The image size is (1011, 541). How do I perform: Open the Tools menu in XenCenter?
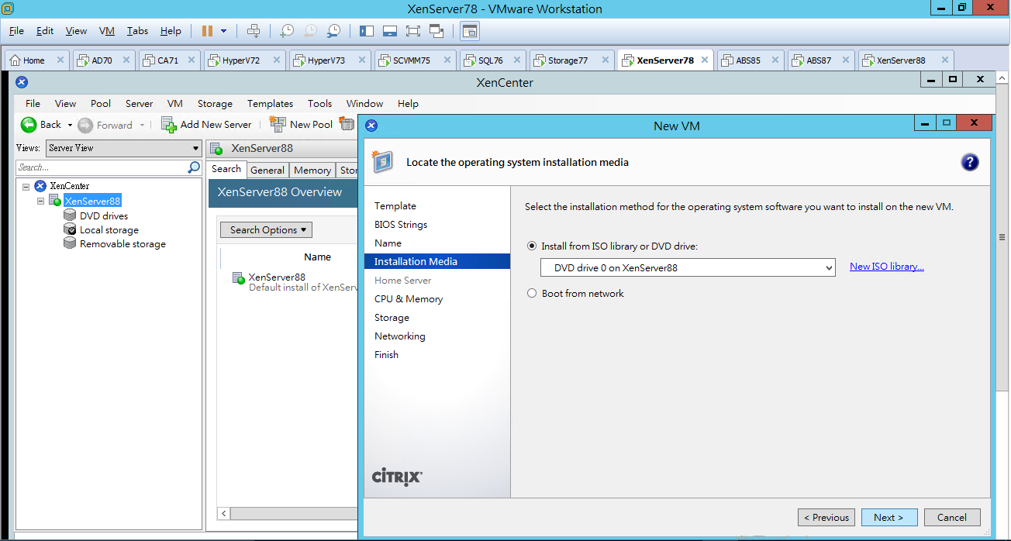[319, 103]
